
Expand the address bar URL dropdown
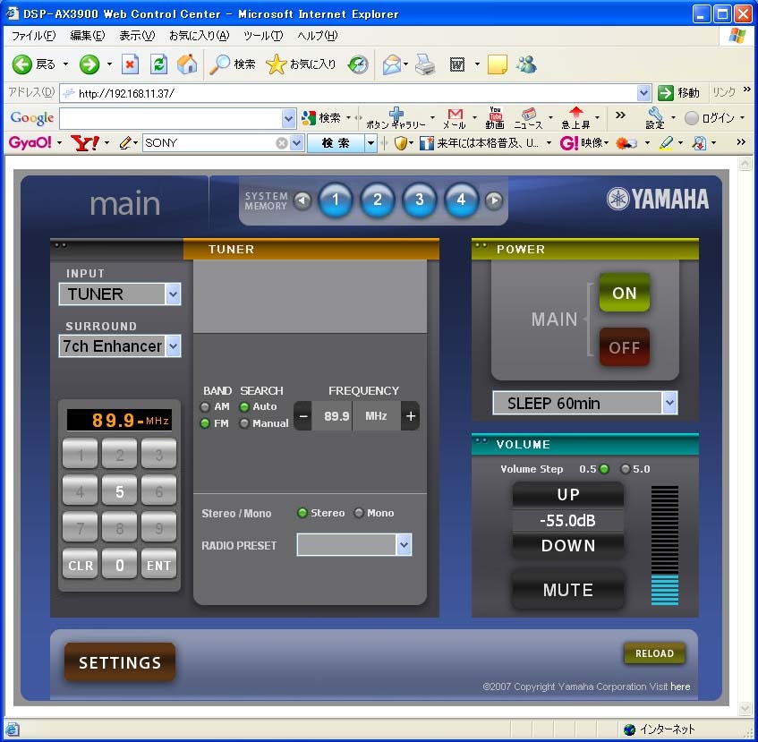(x=643, y=93)
